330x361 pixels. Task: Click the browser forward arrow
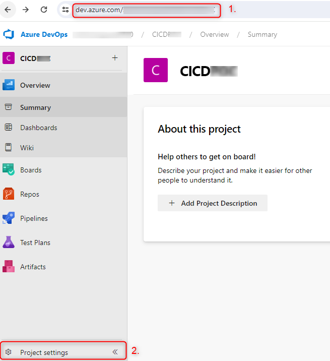point(26,10)
